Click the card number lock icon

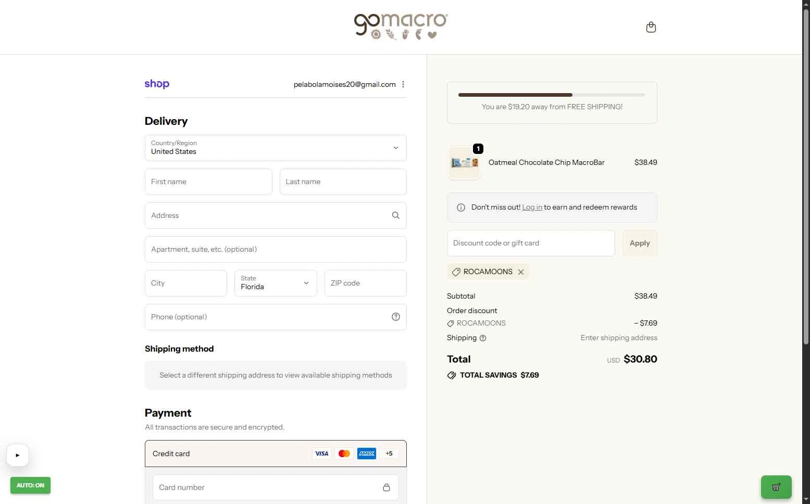point(387,487)
